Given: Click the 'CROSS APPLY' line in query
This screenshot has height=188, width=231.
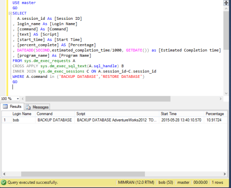Looking at the screenshot, I should [x=68, y=66].
